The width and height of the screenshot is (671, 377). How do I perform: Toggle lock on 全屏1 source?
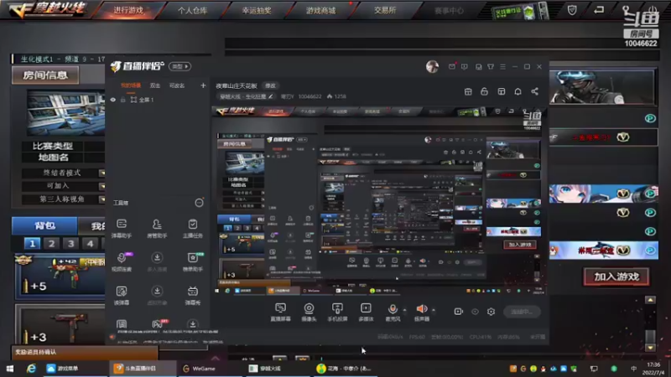click(122, 100)
